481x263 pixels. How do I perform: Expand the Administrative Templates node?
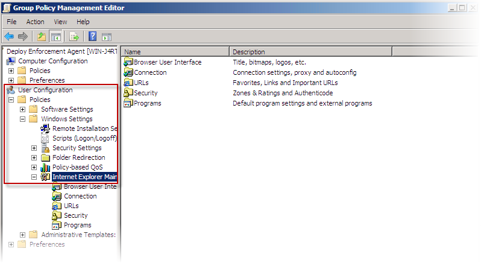(x=23, y=235)
